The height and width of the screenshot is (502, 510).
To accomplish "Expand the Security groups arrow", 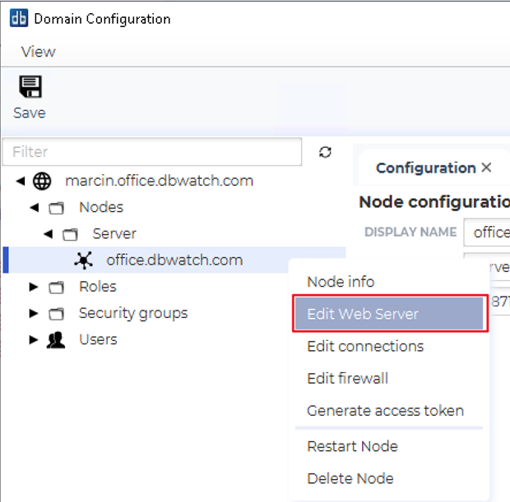I will 34,313.
